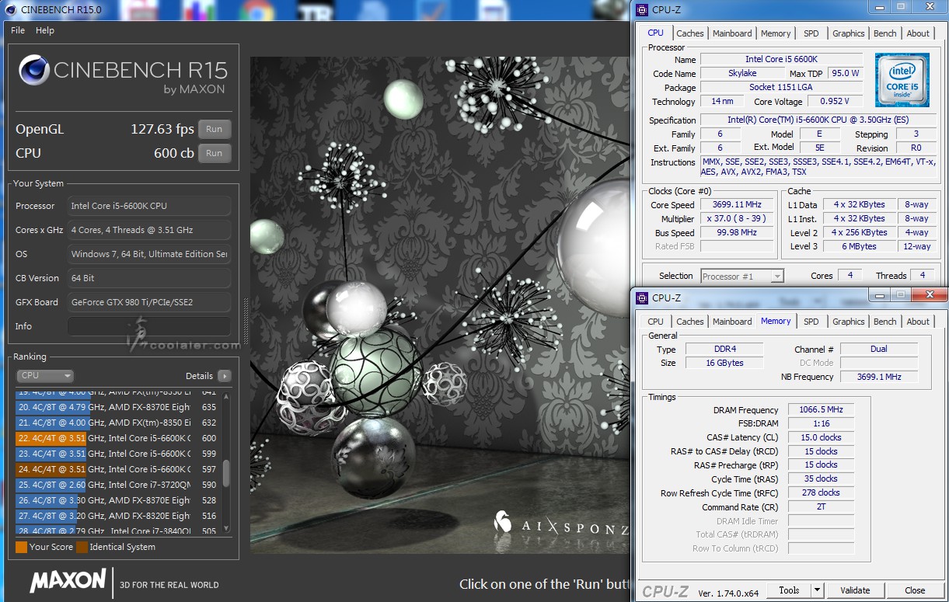
Task: Open the Help menu in Cinebench
Action: [45, 30]
